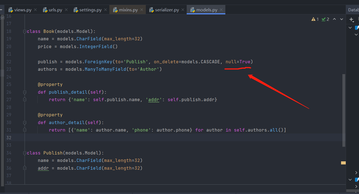This screenshot has width=359, height=194.
Task: Close the views.py tab
Action: coord(35,10)
